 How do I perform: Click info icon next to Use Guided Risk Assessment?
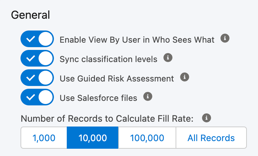(185, 77)
